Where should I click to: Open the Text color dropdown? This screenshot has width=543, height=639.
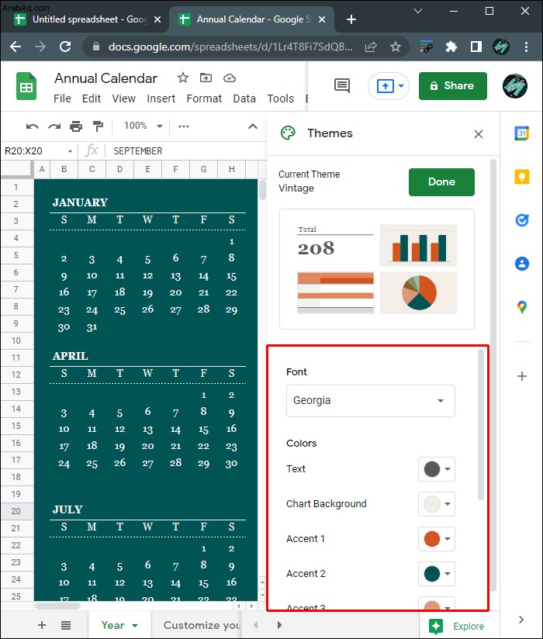[x=437, y=469]
